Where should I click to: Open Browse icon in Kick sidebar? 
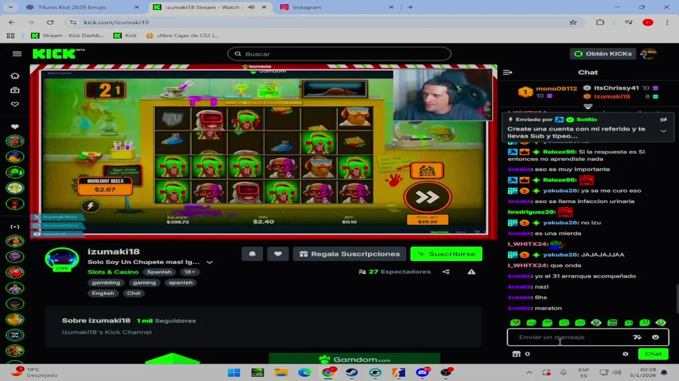15,90
